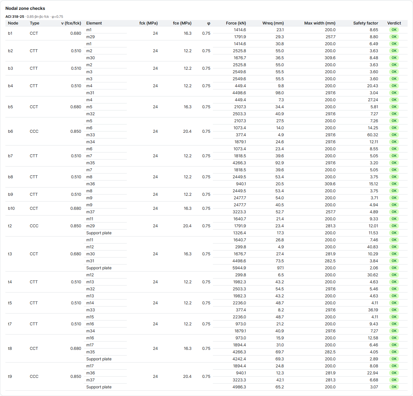The width and height of the screenshot is (413, 396).
Task: Select "Support plate" element in node t2
Action: pos(99,233)
